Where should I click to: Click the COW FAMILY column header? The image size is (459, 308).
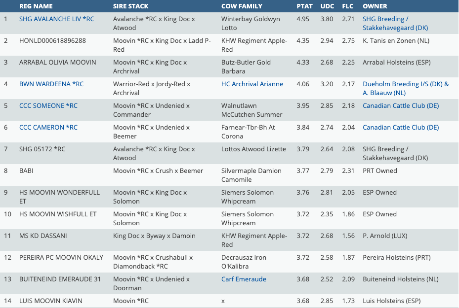coord(242,6)
